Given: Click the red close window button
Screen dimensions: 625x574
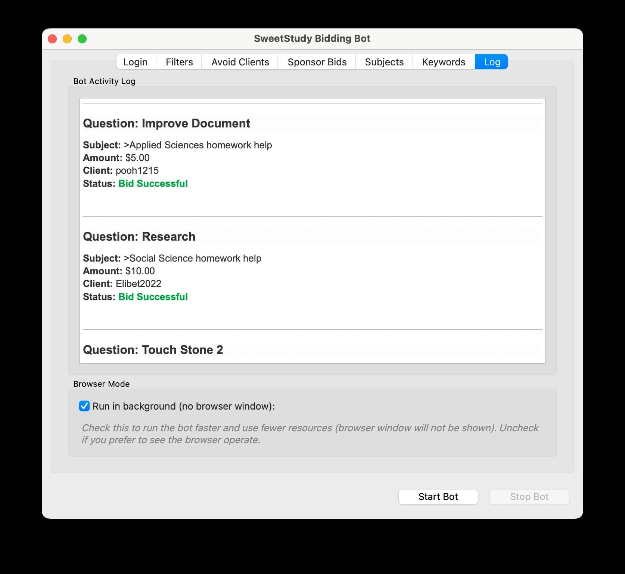Looking at the screenshot, I should [x=53, y=39].
